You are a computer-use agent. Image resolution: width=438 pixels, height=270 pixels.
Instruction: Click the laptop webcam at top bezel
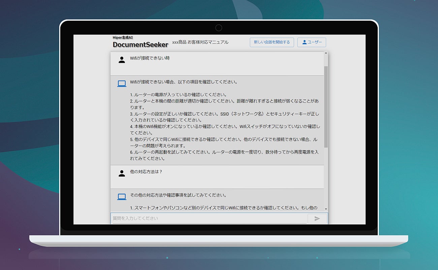point(219,28)
